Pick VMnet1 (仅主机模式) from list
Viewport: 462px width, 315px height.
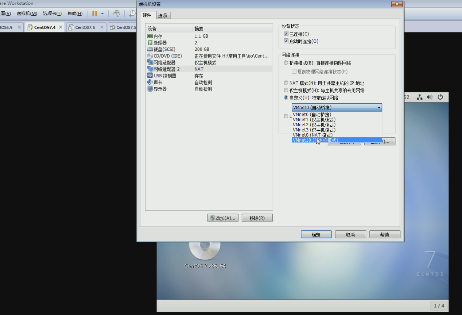point(337,119)
